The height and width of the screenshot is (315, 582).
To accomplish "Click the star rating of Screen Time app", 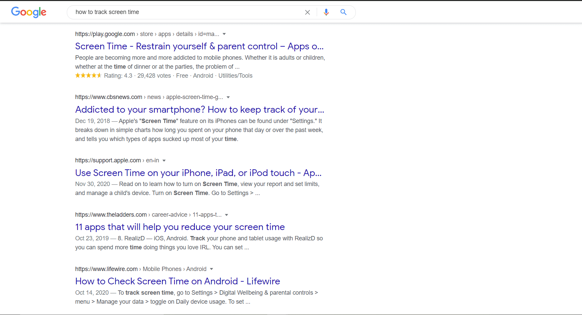I will pyautogui.click(x=88, y=76).
